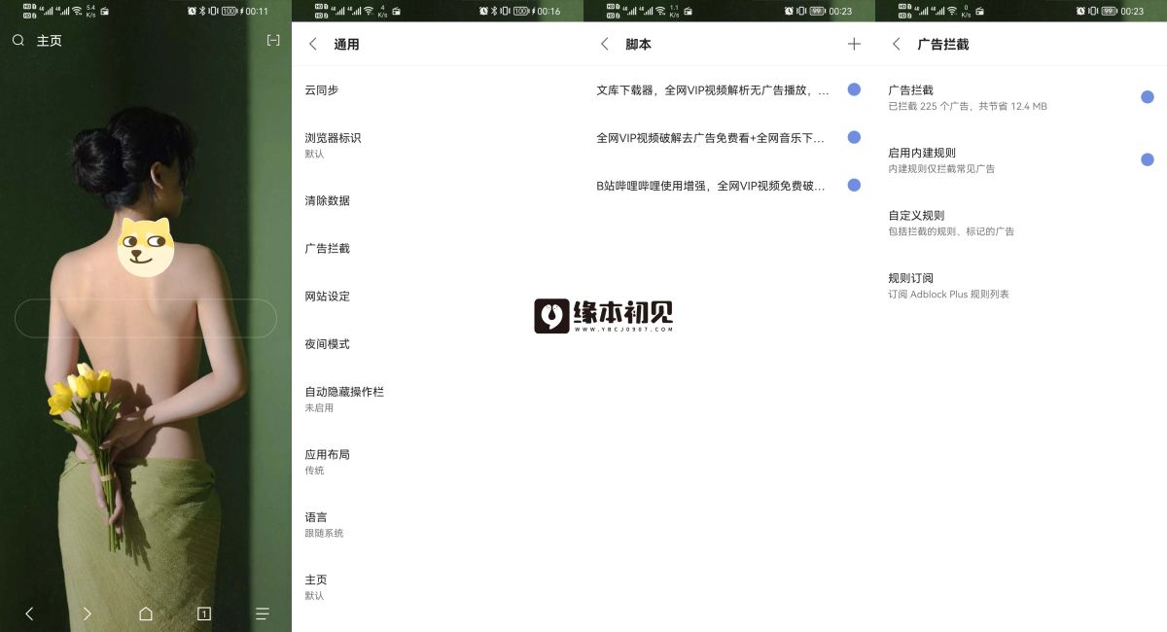1167x632 pixels.
Task: Tap the back arrow on the 广告拦截 page
Action: [x=897, y=44]
